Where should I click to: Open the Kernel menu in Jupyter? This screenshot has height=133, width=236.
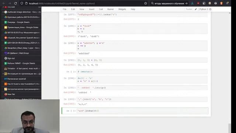pos(111,9)
